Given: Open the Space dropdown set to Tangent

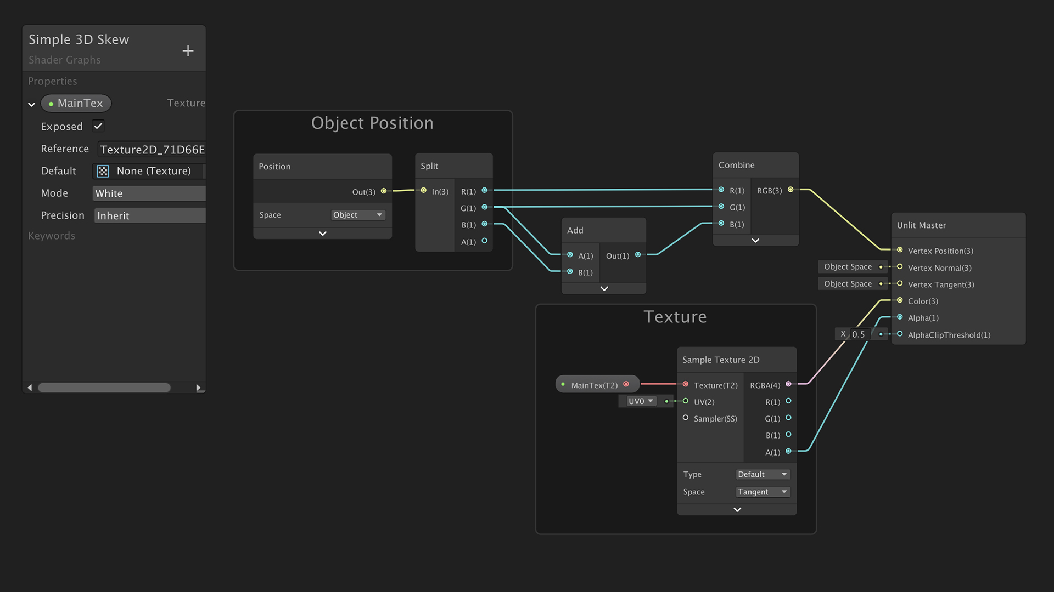Looking at the screenshot, I should tap(763, 492).
